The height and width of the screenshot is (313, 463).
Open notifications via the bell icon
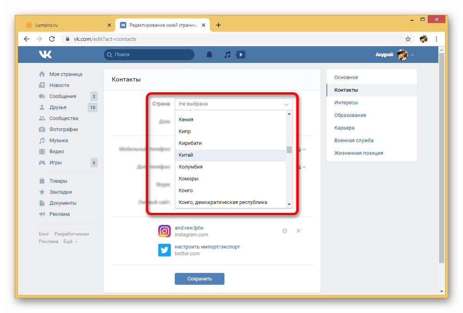(209, 54)
